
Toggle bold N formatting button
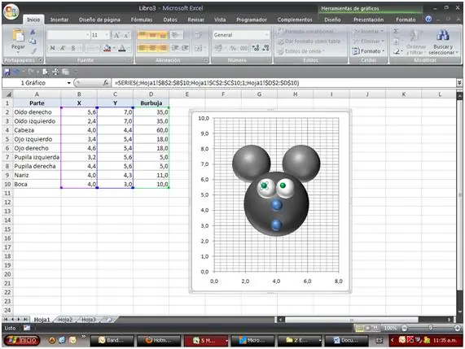point(52,48)
